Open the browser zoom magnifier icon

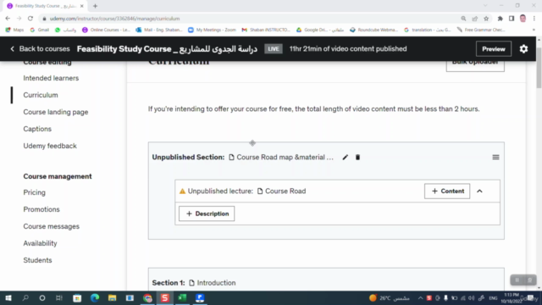click(x=463, y=19)
